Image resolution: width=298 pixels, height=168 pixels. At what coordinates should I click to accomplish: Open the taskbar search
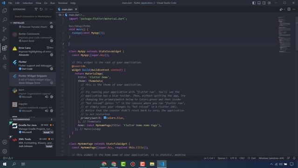tap(14, 164)
